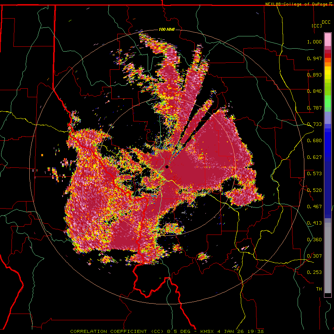Select the 0.893 legend value

click(314, 75)
